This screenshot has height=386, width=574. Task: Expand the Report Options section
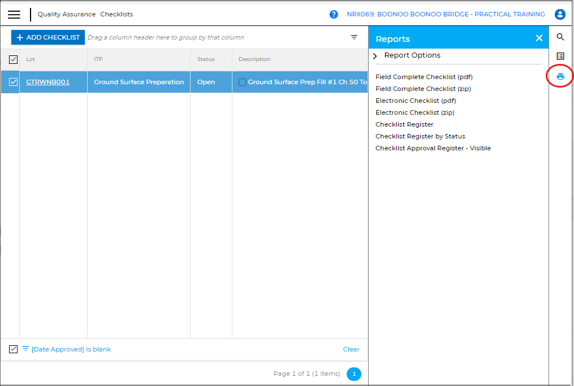376,56
